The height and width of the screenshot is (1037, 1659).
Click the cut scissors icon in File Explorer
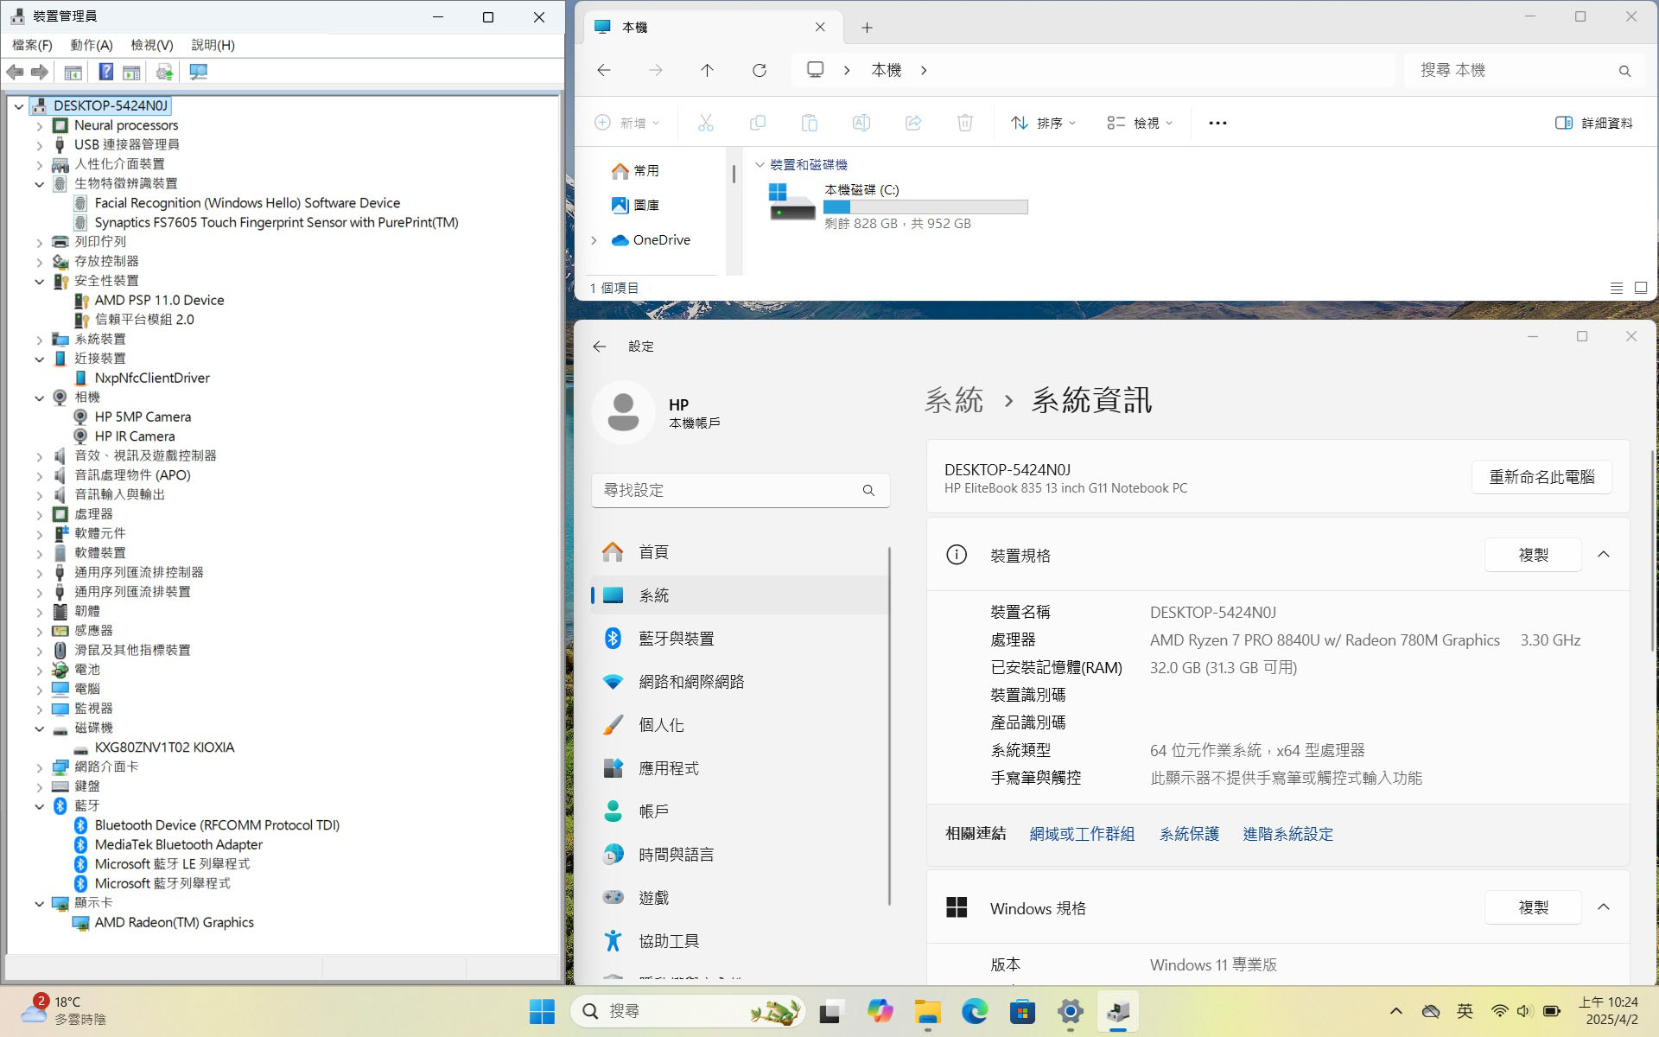point(706,123)
